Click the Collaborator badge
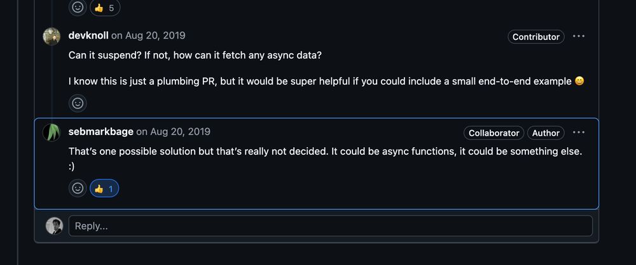 [494, 133]
